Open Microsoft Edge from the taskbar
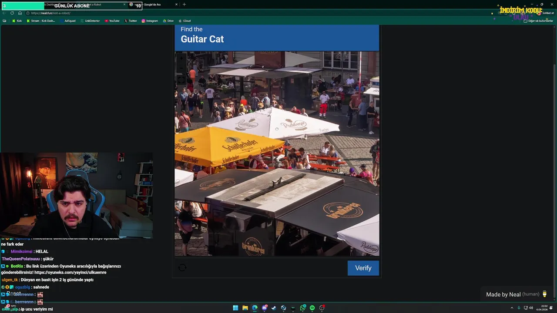 [x=255, y=308]
